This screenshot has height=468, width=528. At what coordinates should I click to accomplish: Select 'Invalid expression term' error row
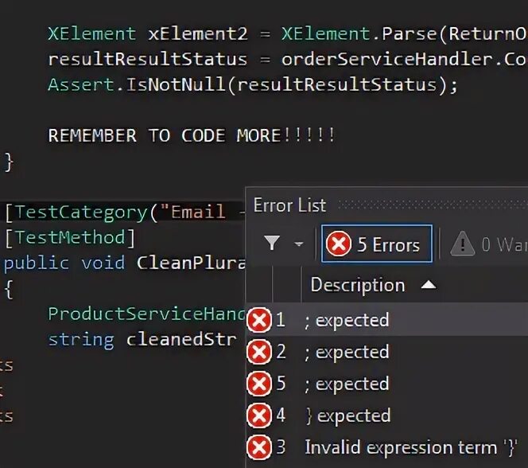point(387,447)
